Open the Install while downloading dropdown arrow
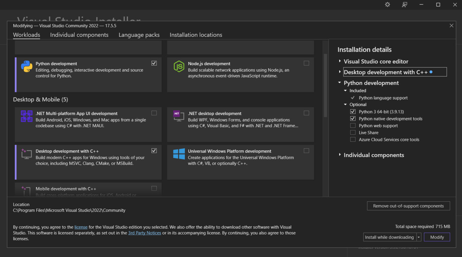The width and height of the screenshot is (462, 257). point(419,237)
